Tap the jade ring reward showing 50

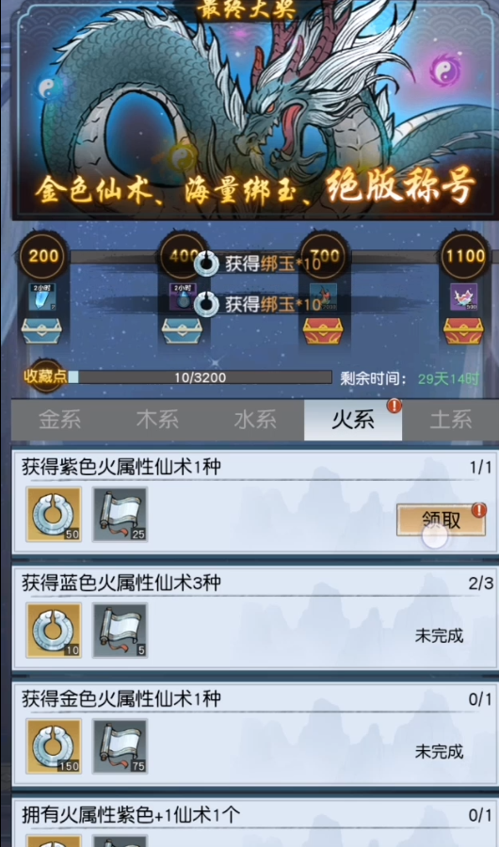click(54, 514)
